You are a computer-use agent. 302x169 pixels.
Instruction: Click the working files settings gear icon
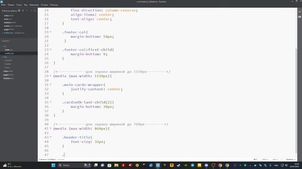(x=19, y=11)
